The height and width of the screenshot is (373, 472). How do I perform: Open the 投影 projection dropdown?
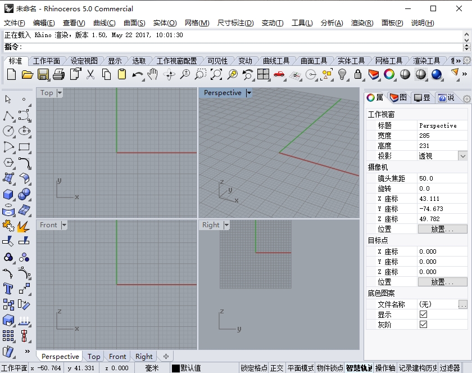point(462,156)
